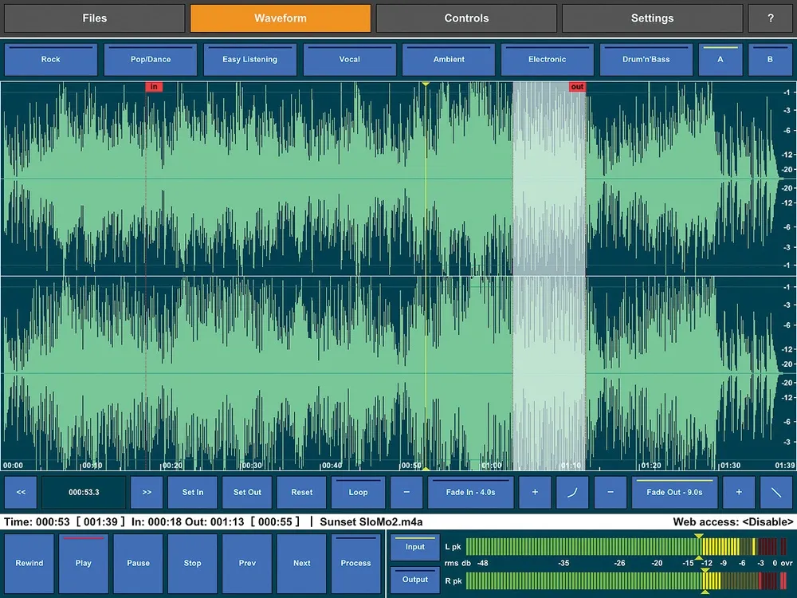Viewport: 797px width, 598px height.
Task: Switch meter to Output
Action: [415, 580]
